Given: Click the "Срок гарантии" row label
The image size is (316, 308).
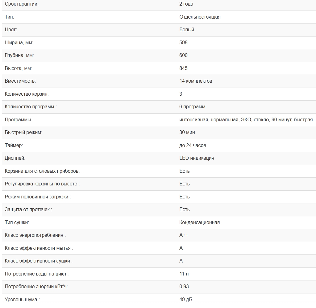Looking at the screenshot, I should (x=22, y=4).
